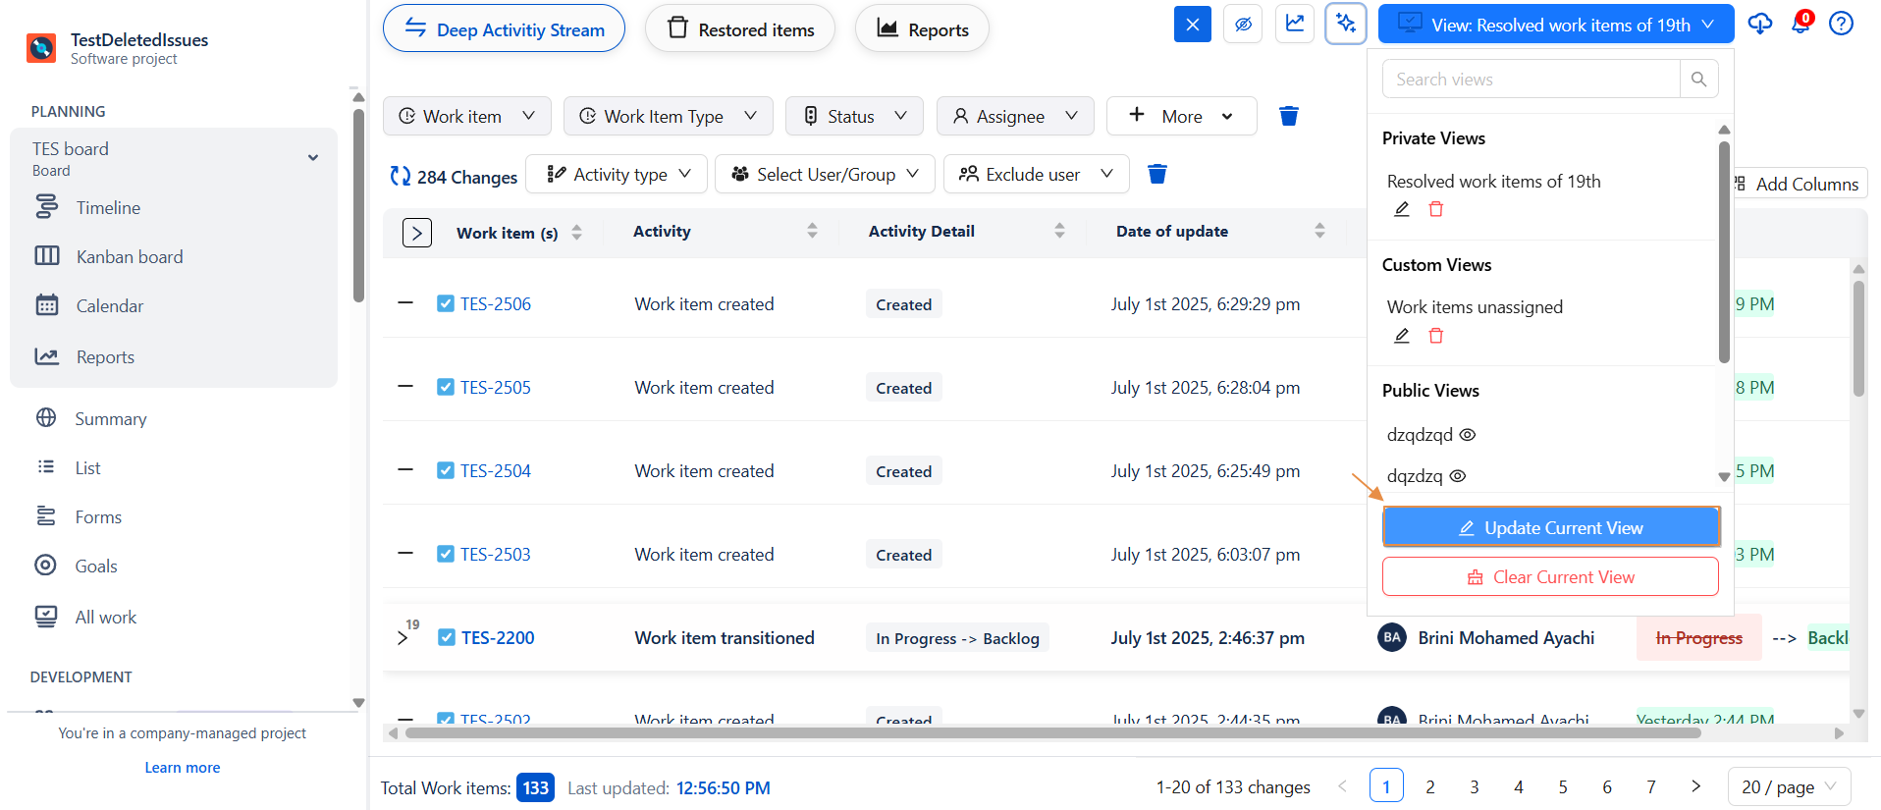The image size is (1881, 810).
Task: Click the cloud download icon
Action: (1759, 24)
